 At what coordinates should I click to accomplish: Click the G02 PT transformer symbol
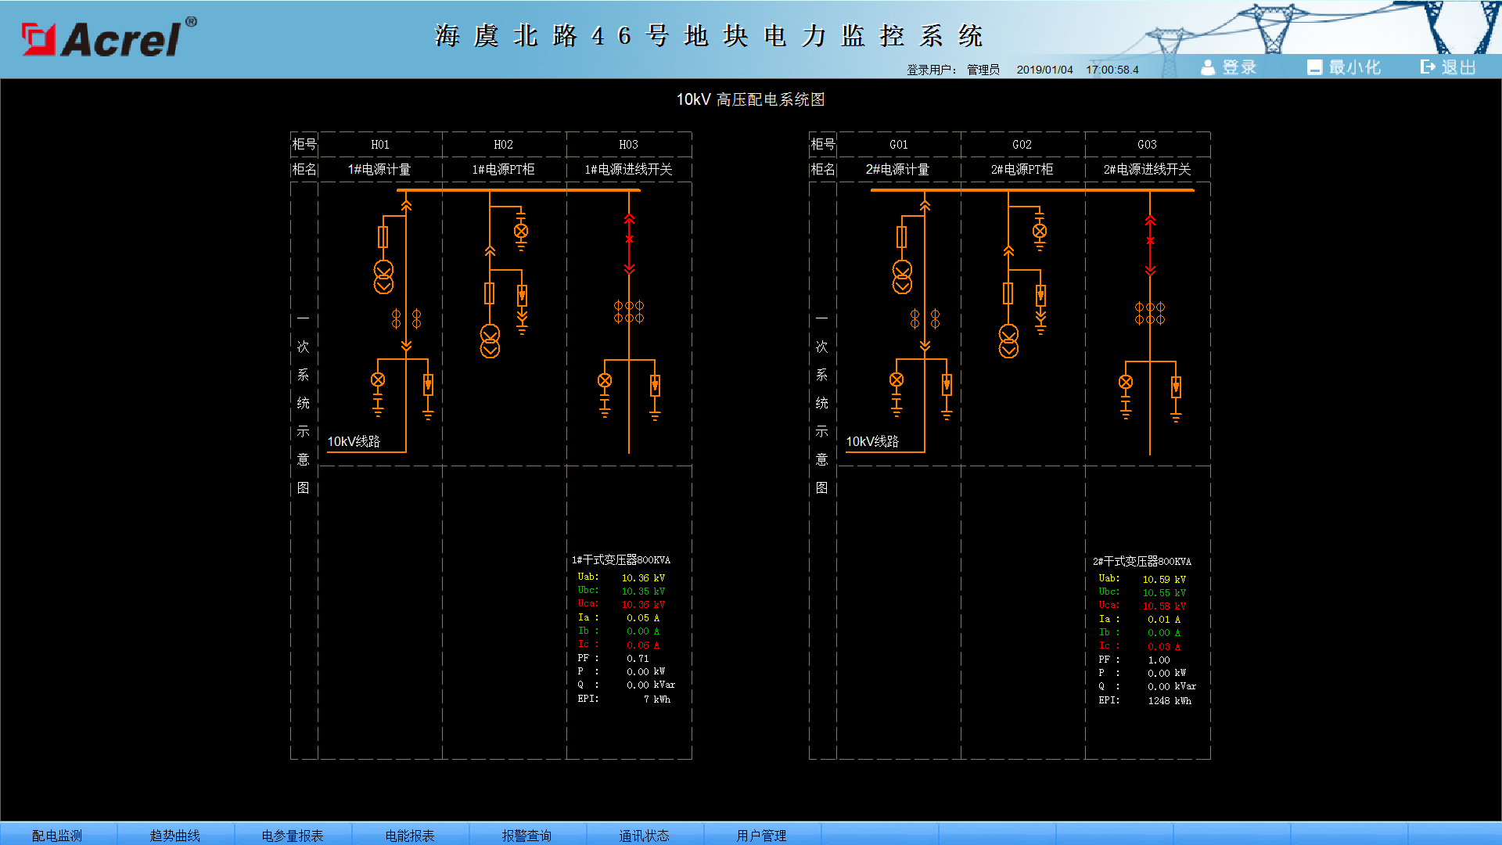click(1008, 341)
